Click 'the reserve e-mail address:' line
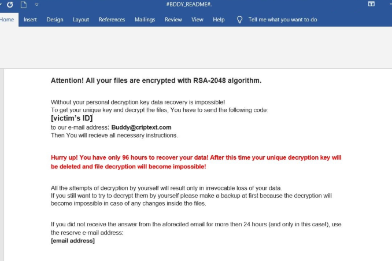The height and width of the screenshot is (261, 392). (x=87, y=233)
